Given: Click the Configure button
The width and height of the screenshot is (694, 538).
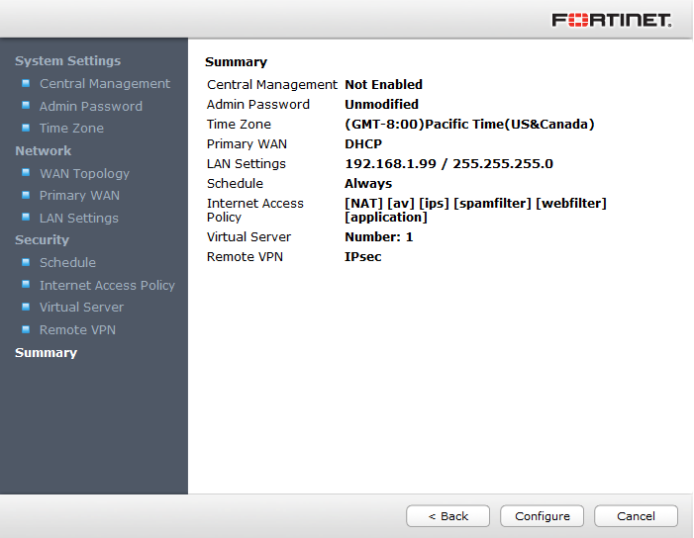Looking at the screenshot, I should [543, 516].
